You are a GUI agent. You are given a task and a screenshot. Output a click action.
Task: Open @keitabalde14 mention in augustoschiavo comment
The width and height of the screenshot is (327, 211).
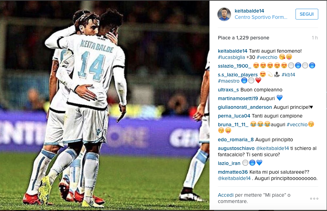(272, 149)
